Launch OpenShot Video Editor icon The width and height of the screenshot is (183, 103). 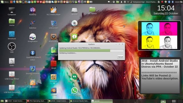(33, 55)
